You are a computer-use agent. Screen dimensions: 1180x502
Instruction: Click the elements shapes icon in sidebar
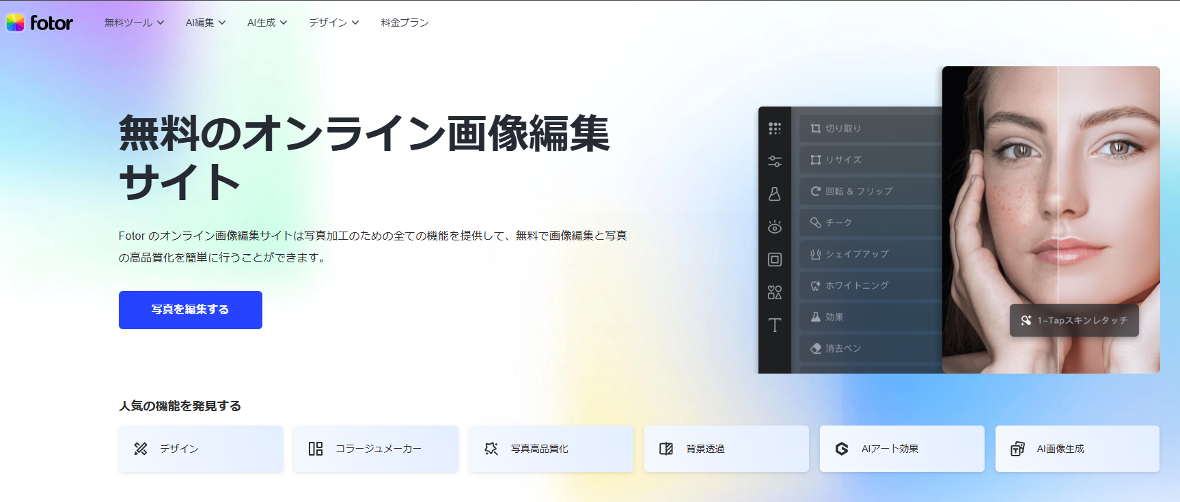click(x=774, y=292)
